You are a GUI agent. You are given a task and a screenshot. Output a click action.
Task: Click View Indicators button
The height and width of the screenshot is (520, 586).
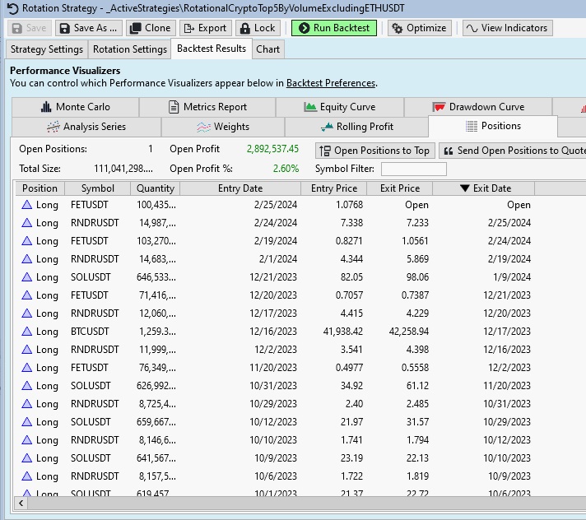(507, 28)
